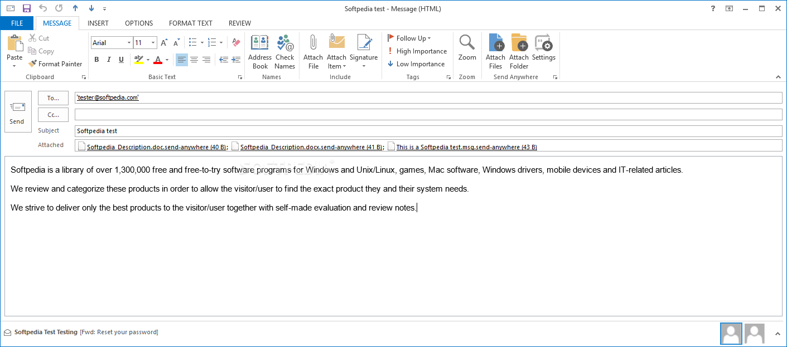Toggle High Importance tag

click(417, 51)
